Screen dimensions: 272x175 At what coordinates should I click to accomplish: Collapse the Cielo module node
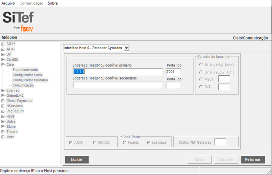[x=3, y=65]
